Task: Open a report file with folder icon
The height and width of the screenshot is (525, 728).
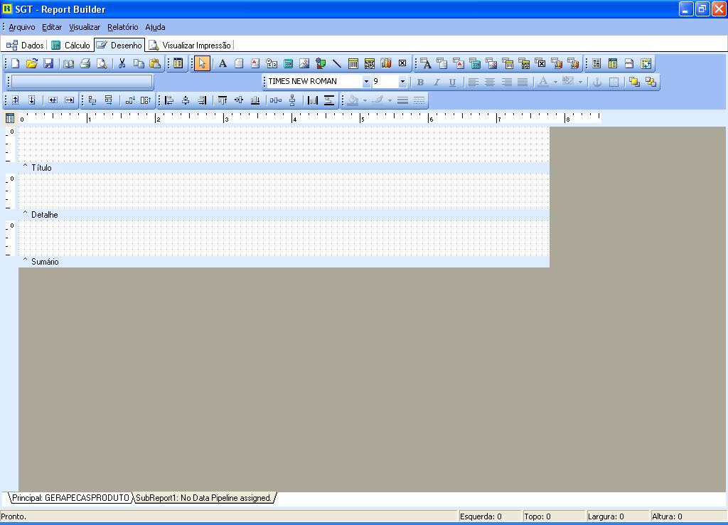Action: 32,63
